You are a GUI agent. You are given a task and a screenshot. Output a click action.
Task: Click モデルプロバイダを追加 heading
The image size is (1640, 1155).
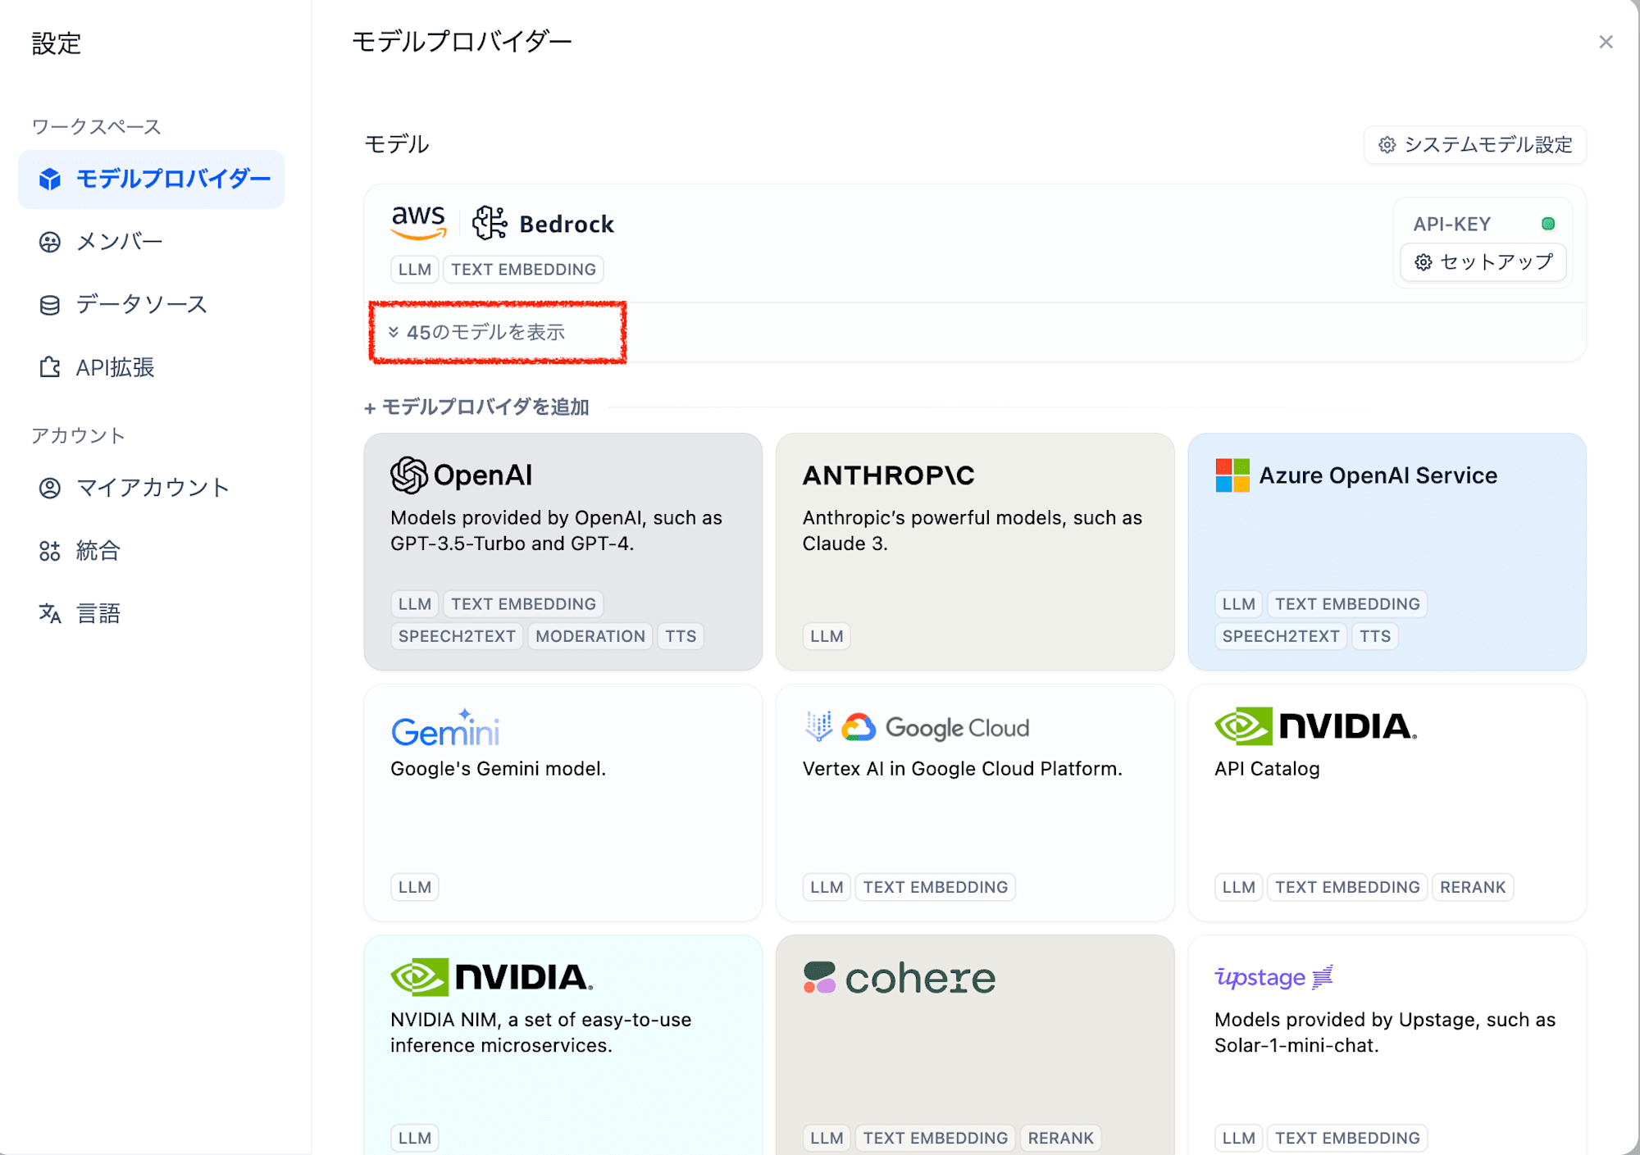point(477,407)
